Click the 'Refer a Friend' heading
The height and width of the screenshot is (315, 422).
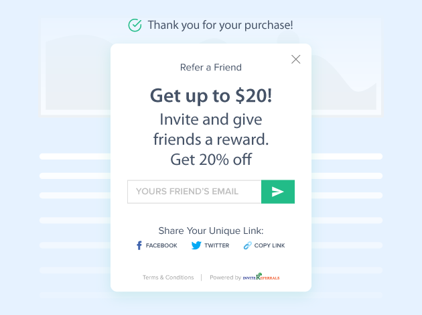[x=211, y=67]
